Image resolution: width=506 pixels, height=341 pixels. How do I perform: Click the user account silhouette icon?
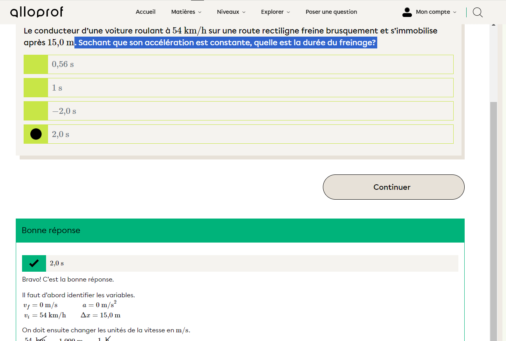coord(407,12)
